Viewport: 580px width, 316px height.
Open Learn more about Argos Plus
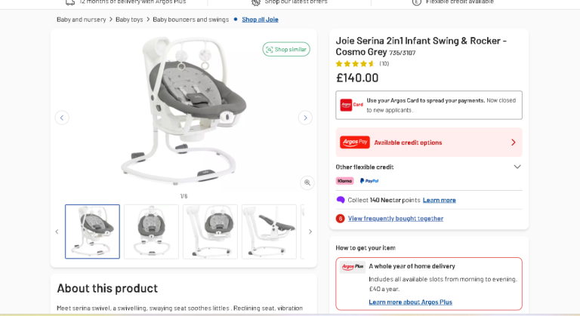point(410,302)
